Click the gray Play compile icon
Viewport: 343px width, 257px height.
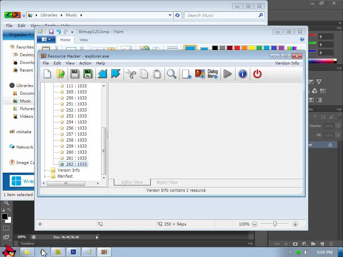click(x=228, y=74)
